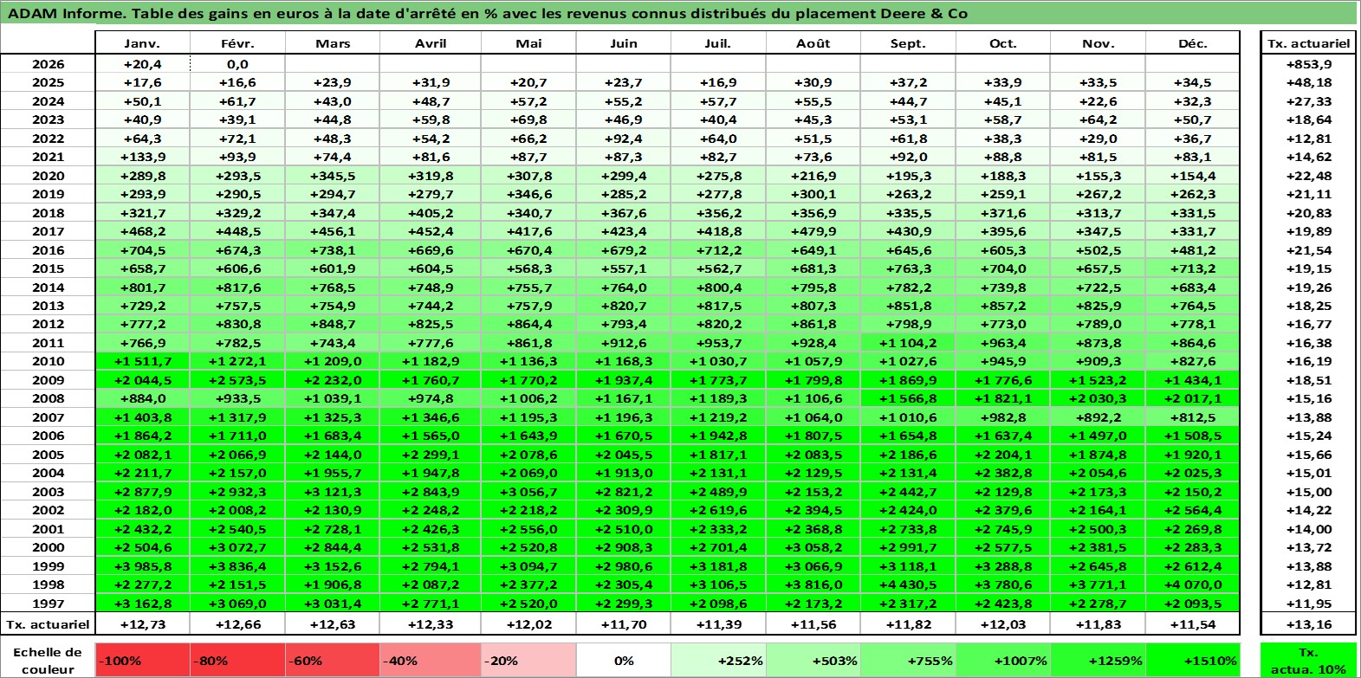Viewport: 1361px width, 678px height.
Task: Click the +3 985,8 cell in Janv. 1999
Action: point(142,566)
